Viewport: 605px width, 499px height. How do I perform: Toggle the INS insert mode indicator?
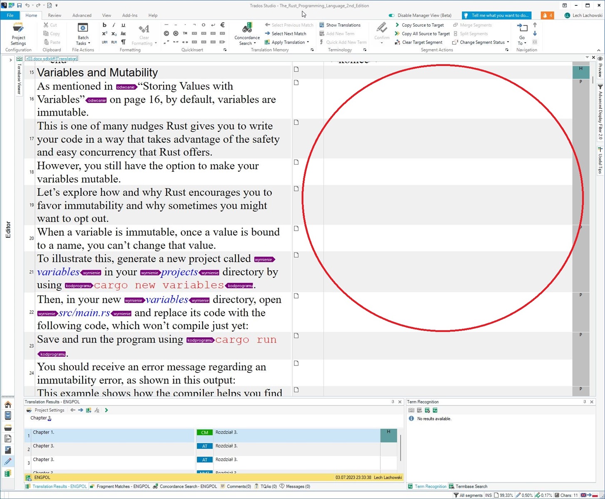click(x=488, y=495)
